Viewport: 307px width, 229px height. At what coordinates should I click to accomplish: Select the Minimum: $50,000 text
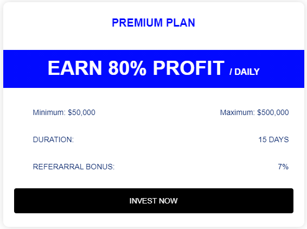pyautogui.click(x=64, y=112)
